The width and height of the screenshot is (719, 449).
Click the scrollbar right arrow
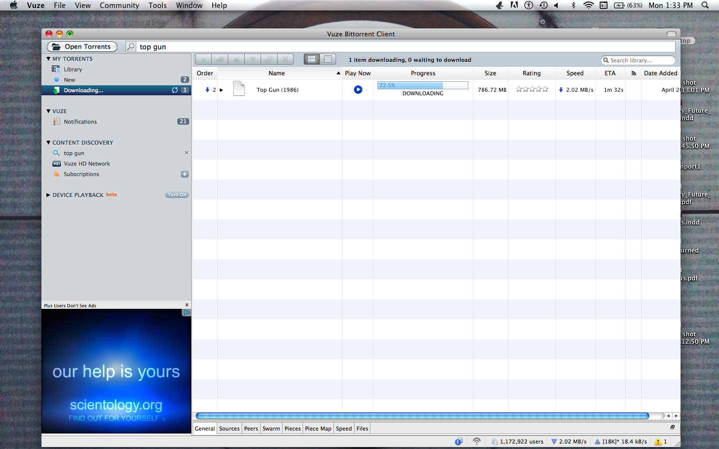coord(676,416)
